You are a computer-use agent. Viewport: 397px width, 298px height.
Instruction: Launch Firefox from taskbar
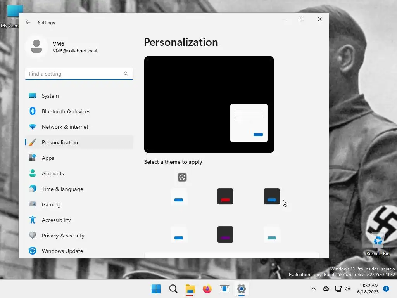[207, 289]
